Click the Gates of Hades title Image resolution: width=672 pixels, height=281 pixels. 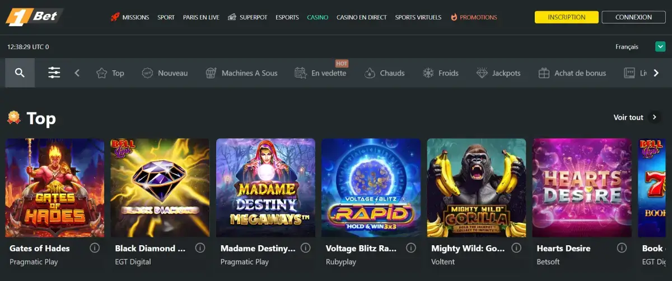point(40,248)
